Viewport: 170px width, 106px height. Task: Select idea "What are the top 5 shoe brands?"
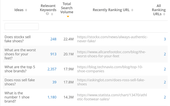tap(20, 69)
